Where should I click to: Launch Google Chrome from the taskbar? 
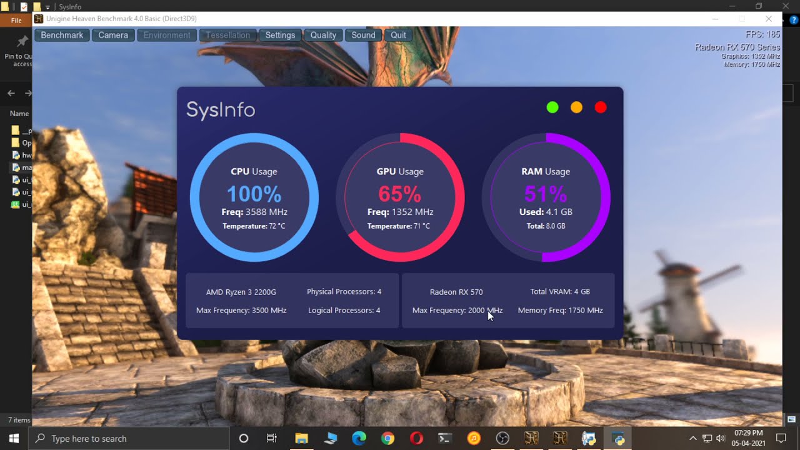pyautogui.click(x=387, y=438)
